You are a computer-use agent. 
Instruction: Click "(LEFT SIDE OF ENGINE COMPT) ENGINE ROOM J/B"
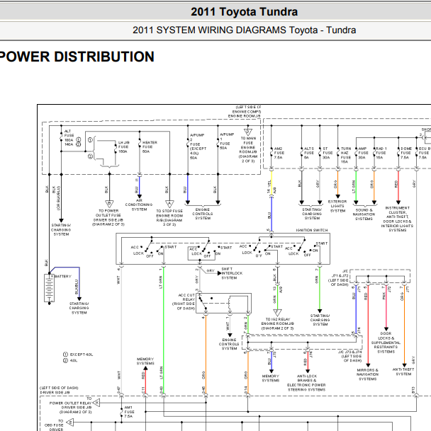[245, 111]
